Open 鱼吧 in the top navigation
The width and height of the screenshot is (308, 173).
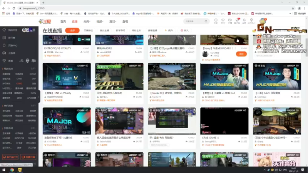[x=125, y=22]
